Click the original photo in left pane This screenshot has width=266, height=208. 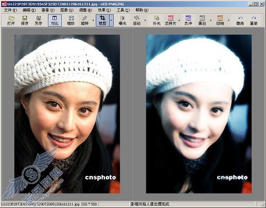tap(67, 114)
